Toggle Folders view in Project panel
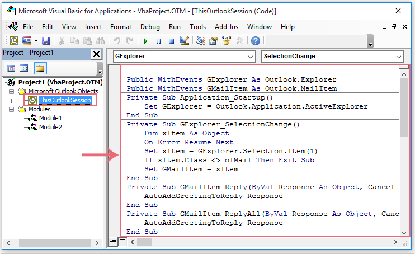 pyautogui.click(x=40, y=68)
